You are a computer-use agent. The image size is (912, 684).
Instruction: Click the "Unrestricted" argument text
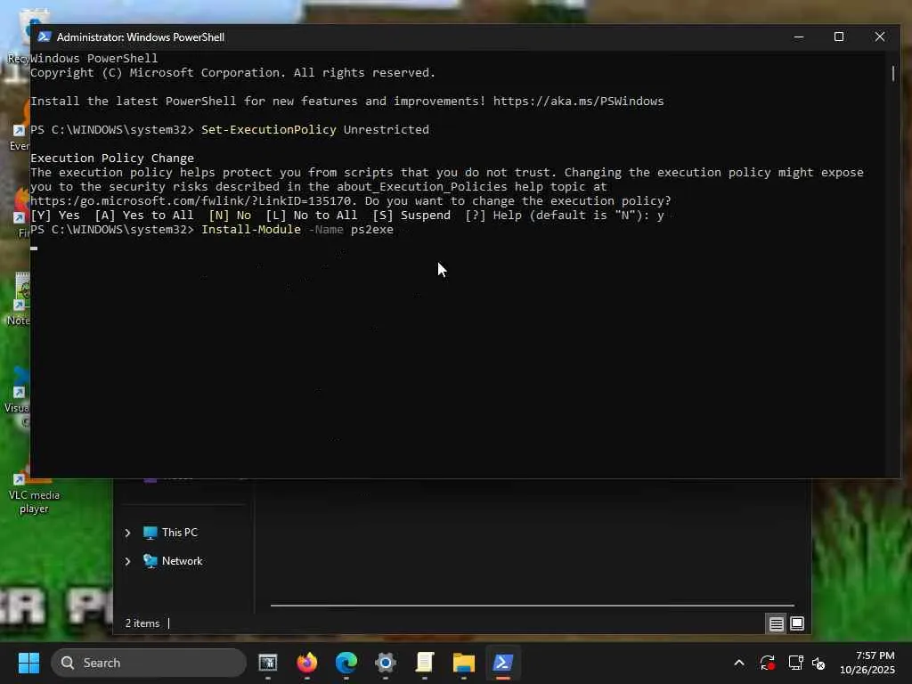click(x=387, y=130)
